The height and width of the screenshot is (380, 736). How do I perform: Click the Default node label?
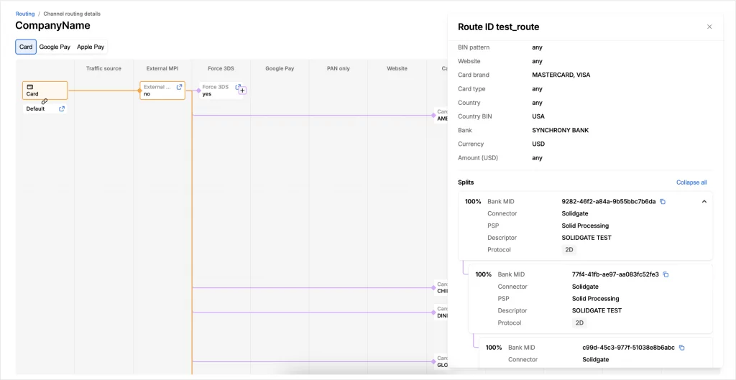(36, 109)
